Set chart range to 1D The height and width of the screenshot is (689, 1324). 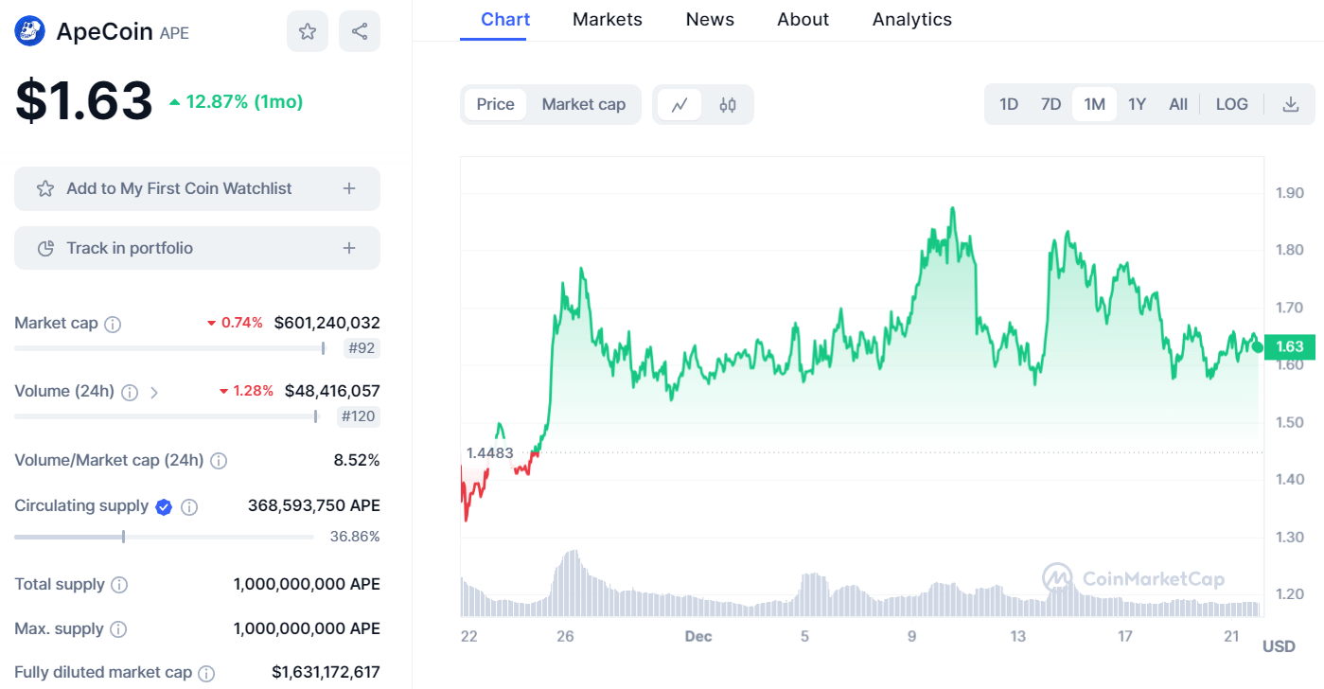click(x=1009, y=104)
